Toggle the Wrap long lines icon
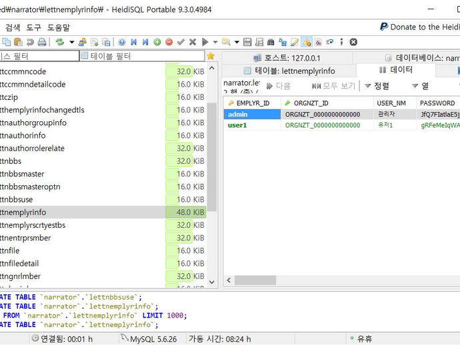The width and height of the screenshot is (460, 345). pyautogui.click(x=330, y=42)
